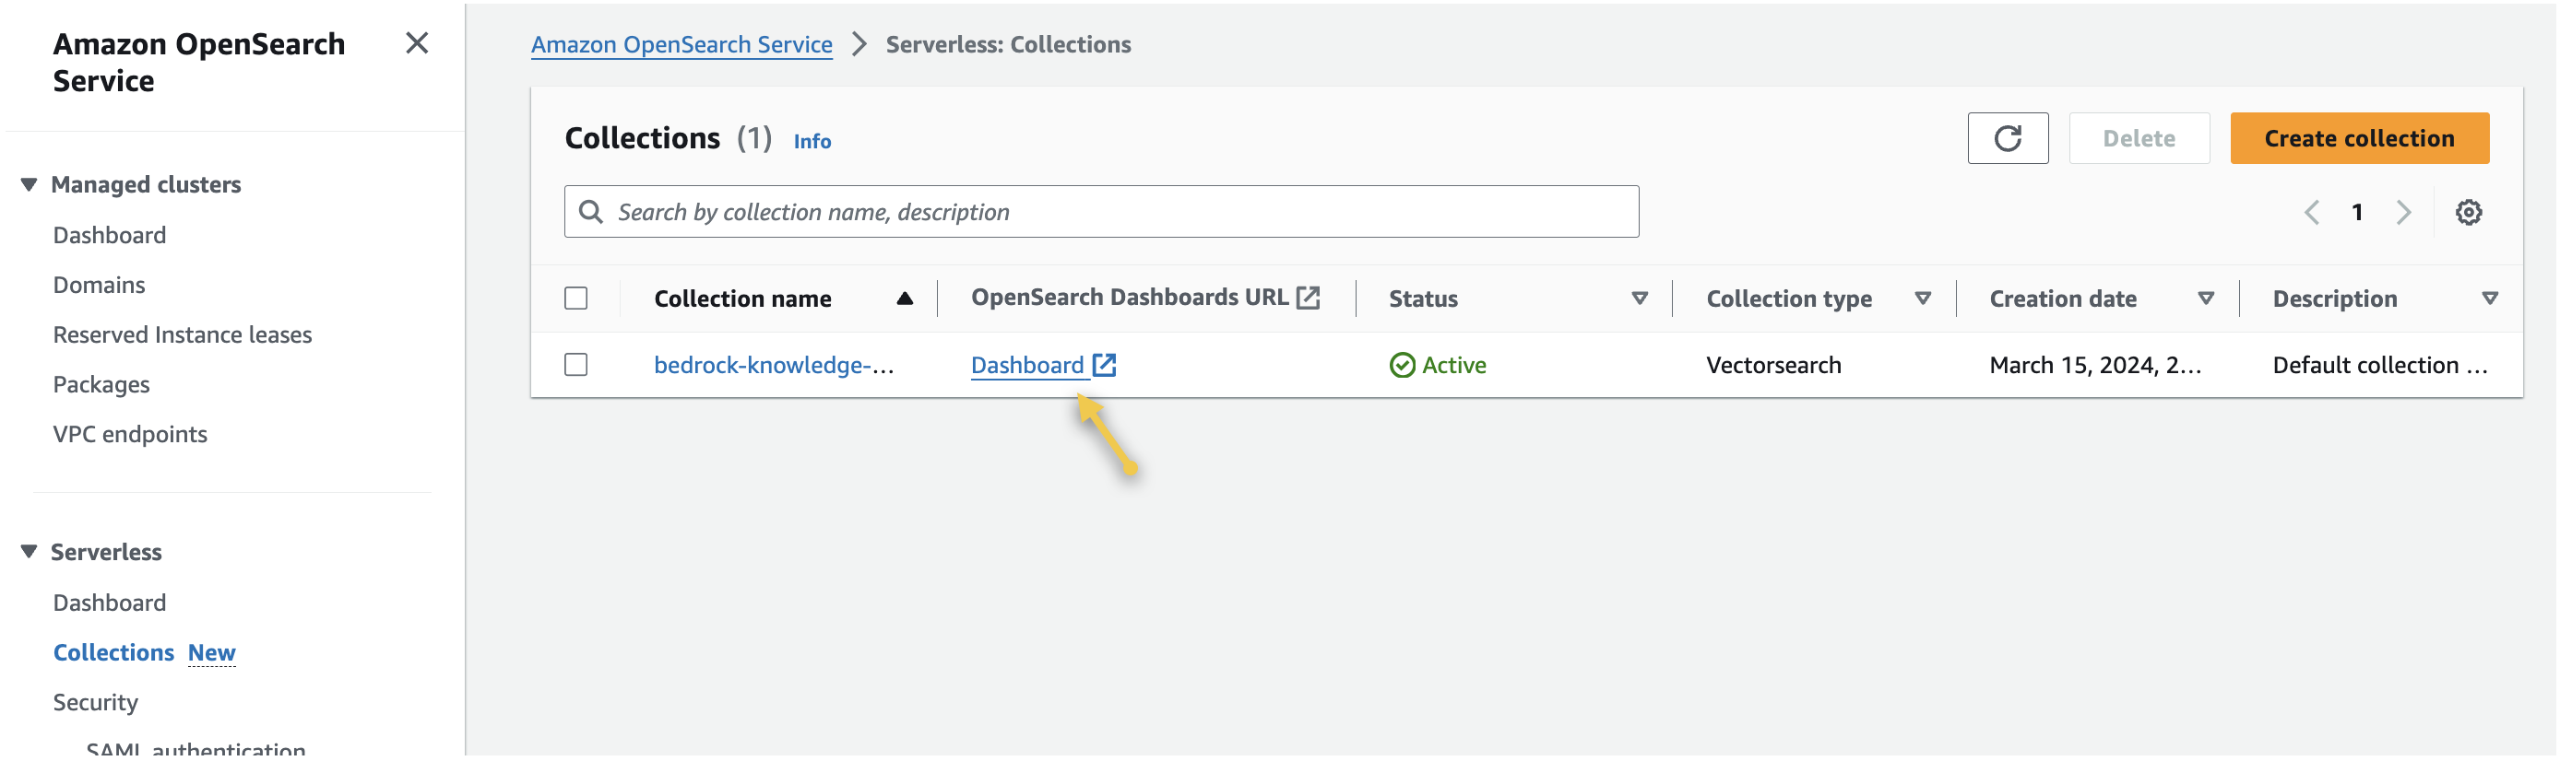Sort by Creation date column arrow
The height and width of the screenshot is (761, 2560).
click(x=2206, y=298)
